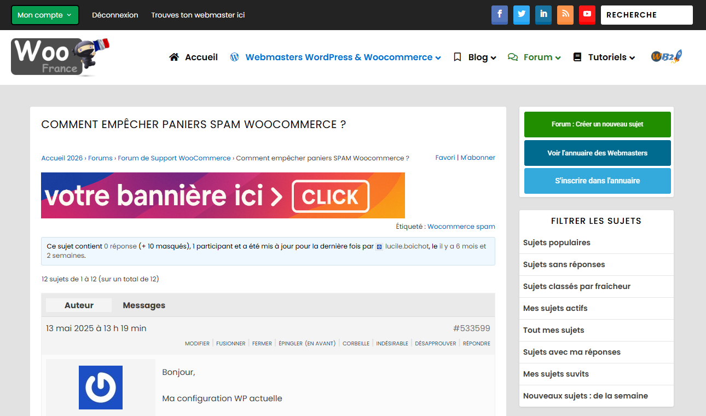Expand the Mon compte dropdown

click(45, 15)
